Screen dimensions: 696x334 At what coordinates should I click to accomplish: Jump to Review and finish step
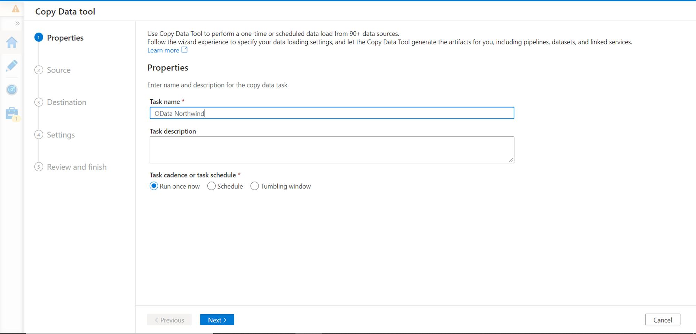(x=77, y=167)
